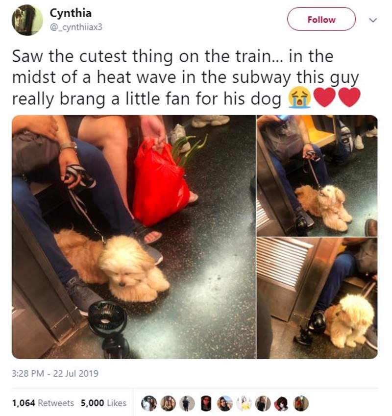Click the fifth liker avatar
The height and width of the screenshot is (416, 392).
click(x=225, y=403)
